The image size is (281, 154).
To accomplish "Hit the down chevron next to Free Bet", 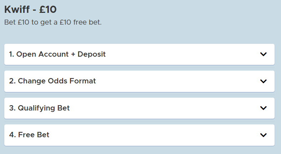I will [263, 135].
